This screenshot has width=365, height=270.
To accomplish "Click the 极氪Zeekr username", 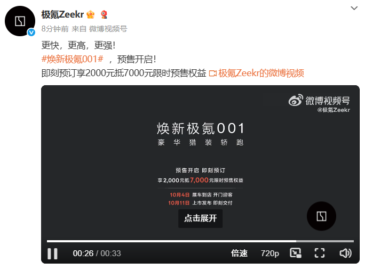I will [x=62, y=14].
